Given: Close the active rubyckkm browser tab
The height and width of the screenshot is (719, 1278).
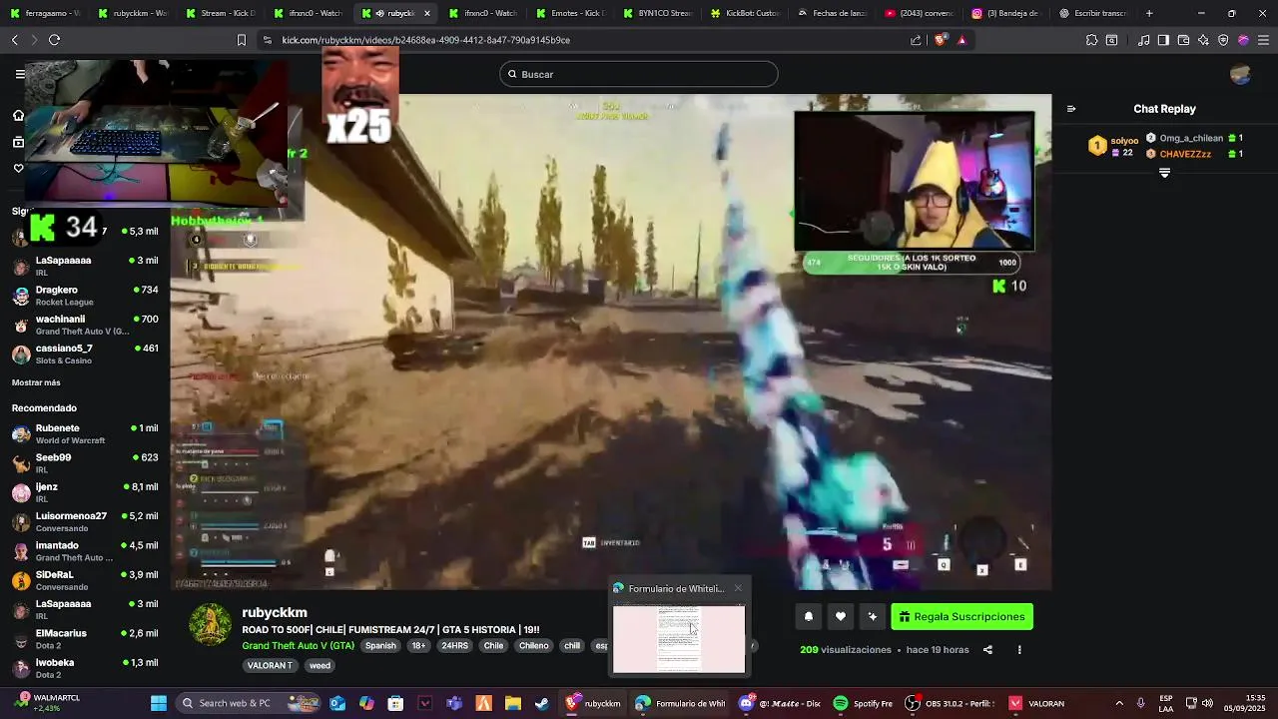Looking at the screenshot, I should click(x=427, y=13).
